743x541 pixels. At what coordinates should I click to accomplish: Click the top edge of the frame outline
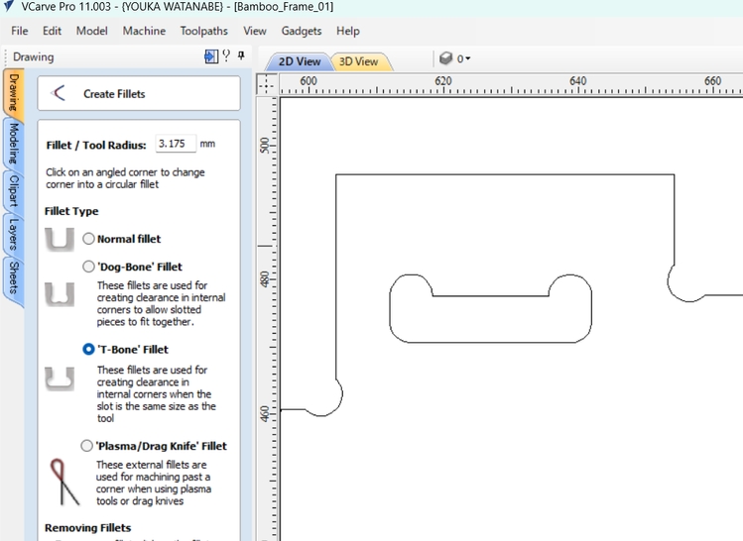(x=505, y=174)
